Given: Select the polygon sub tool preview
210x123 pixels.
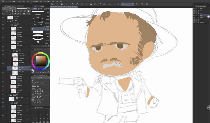Looking at the screenshot, I should (x=38, y=39).
